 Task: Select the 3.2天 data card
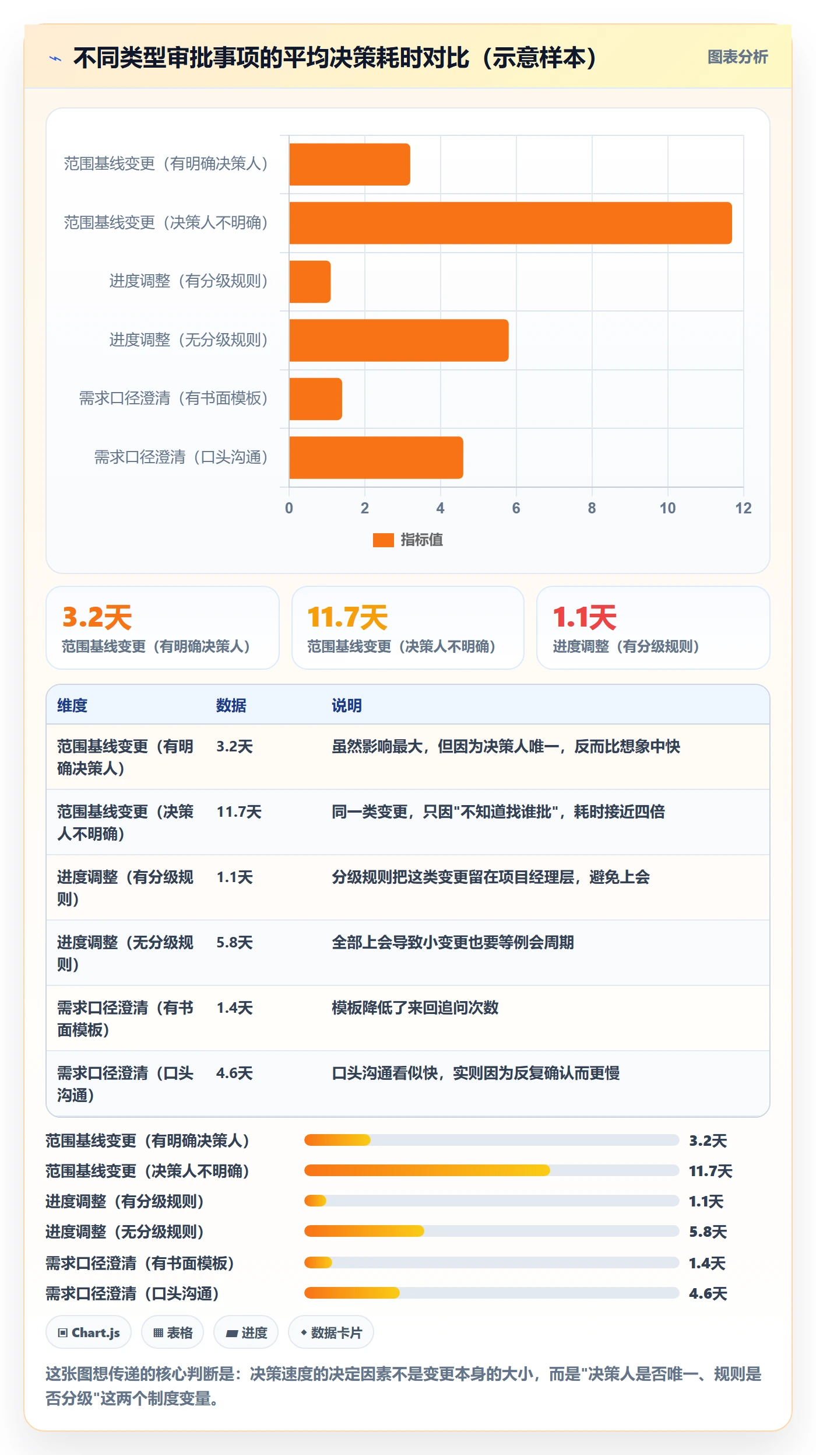coord(163,628)
